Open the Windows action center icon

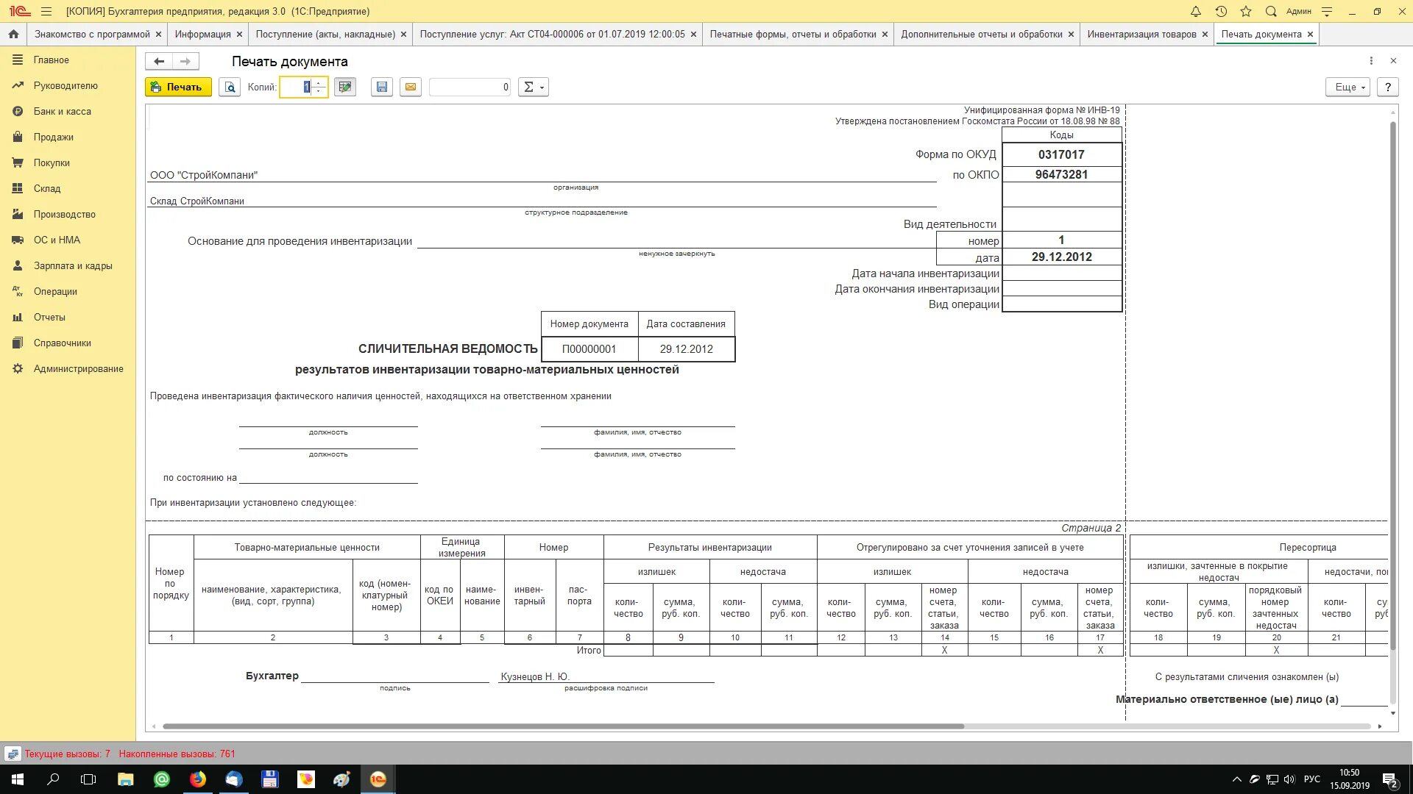tap(1389, 779)
